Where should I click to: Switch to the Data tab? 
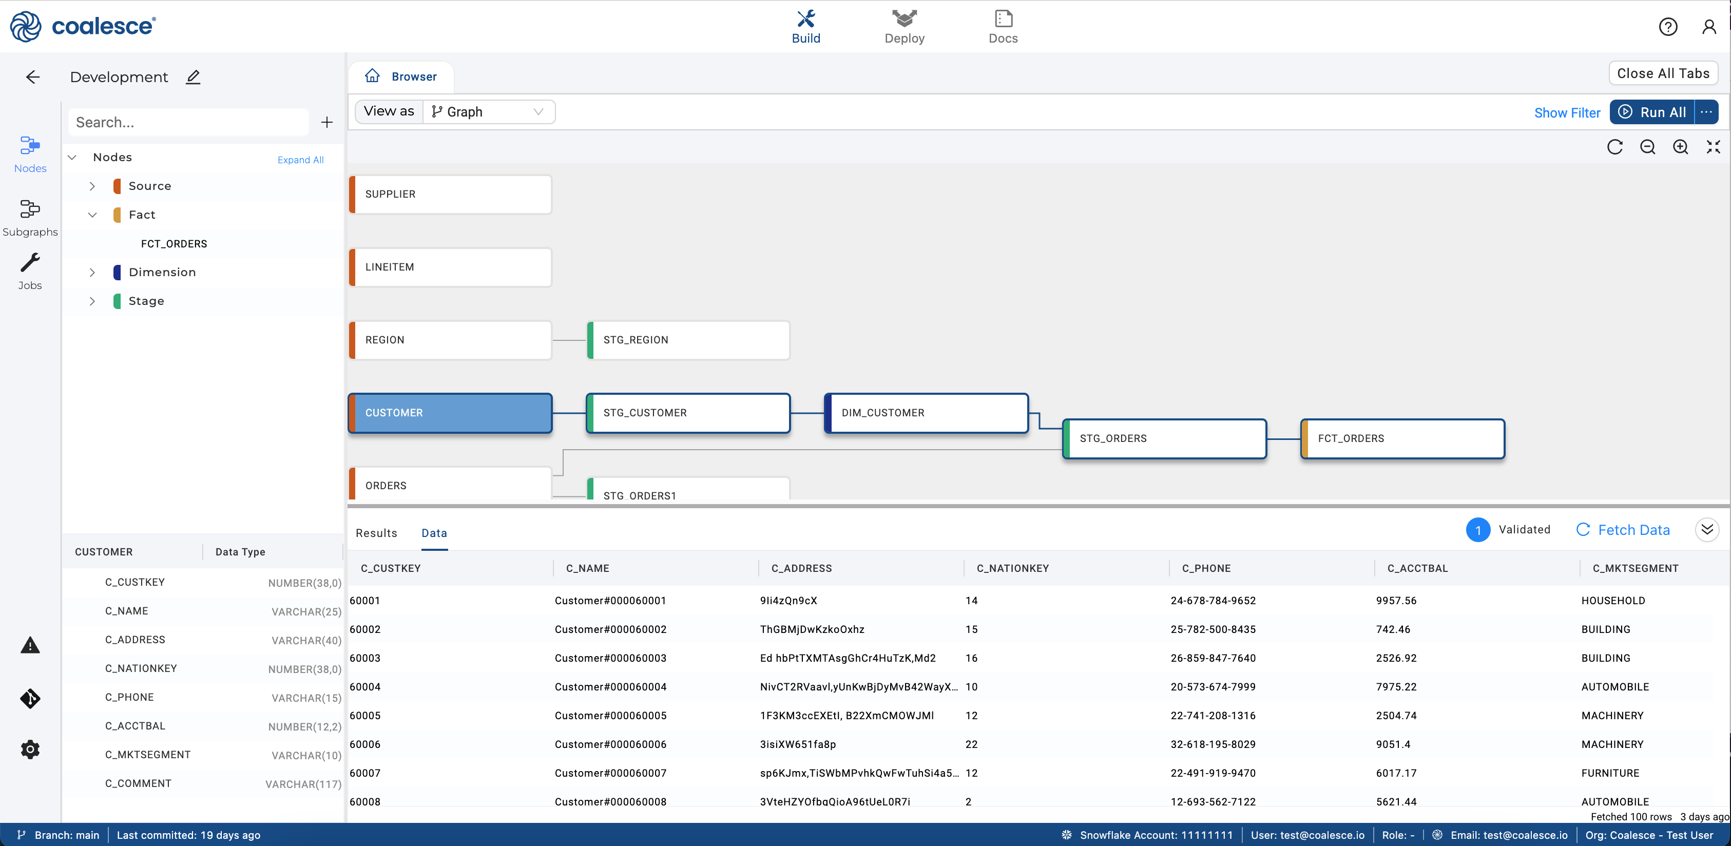point(435,533)
